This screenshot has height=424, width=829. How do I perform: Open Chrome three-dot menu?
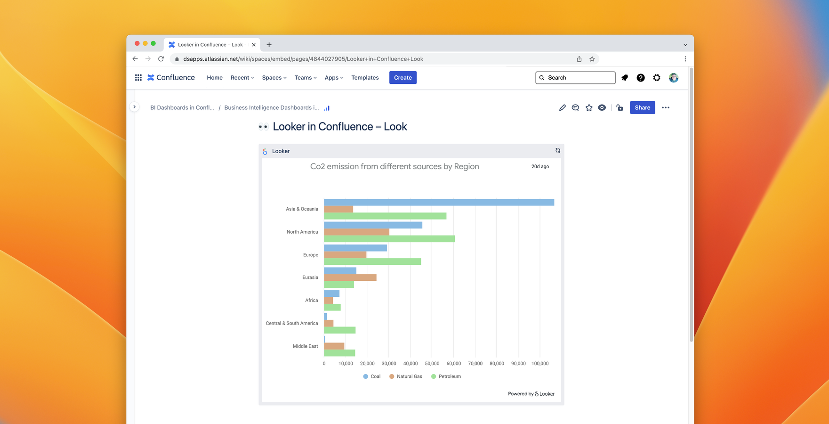pyautogui.click(x=685, y=59)
